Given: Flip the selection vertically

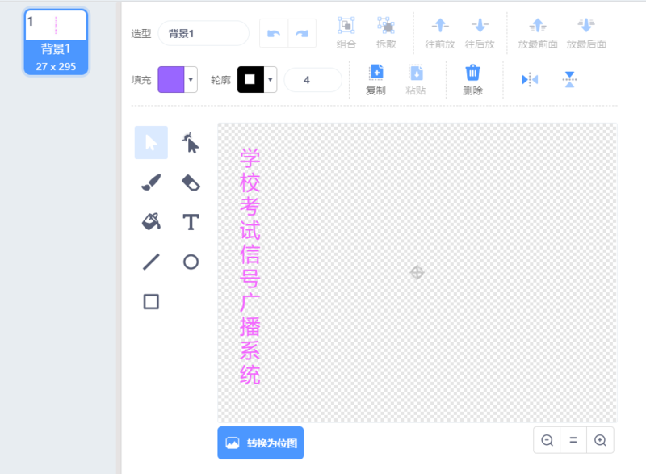Looking at the screenshot, I should (569, 79).
